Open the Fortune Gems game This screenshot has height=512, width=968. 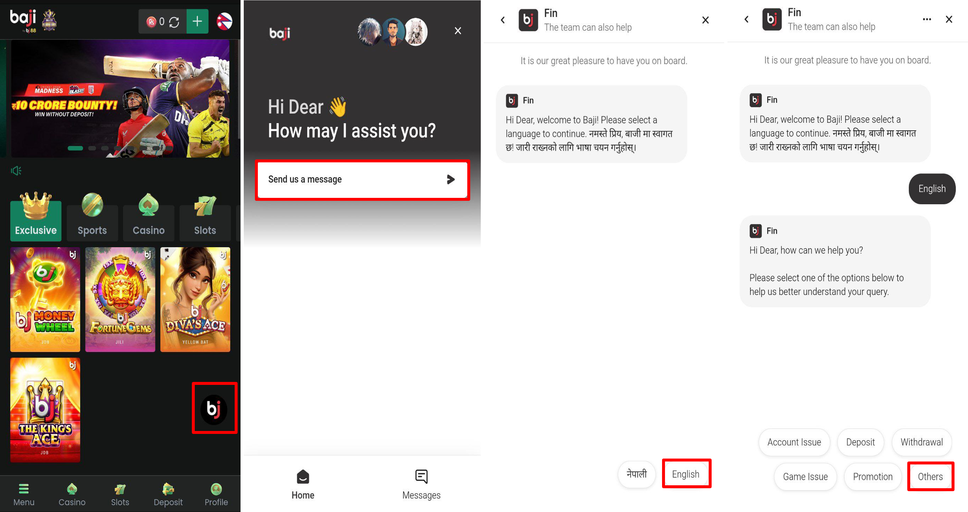[x=120, y=299]
